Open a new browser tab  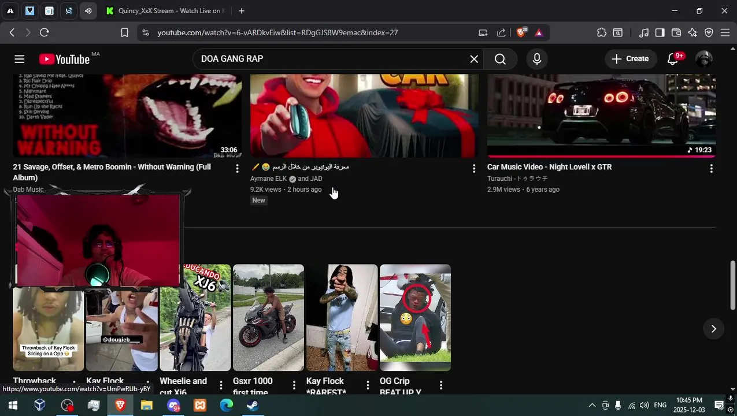click(242, 10)
